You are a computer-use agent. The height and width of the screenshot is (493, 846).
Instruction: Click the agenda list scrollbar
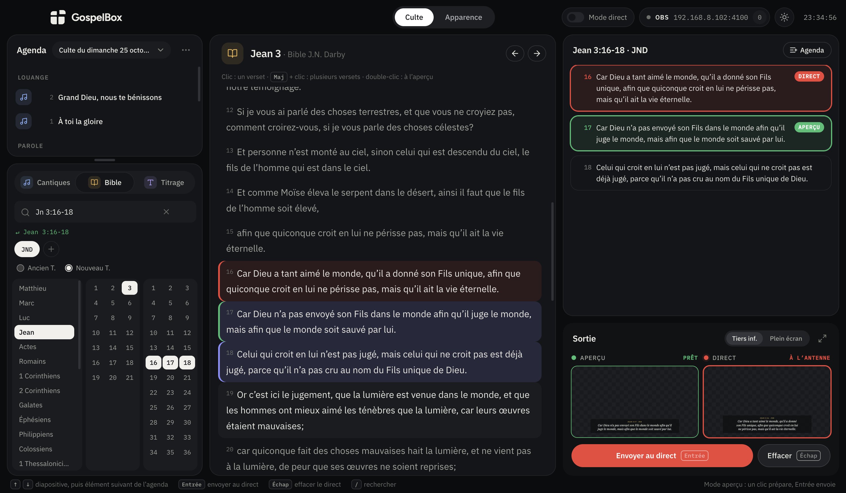pos(199,84)
